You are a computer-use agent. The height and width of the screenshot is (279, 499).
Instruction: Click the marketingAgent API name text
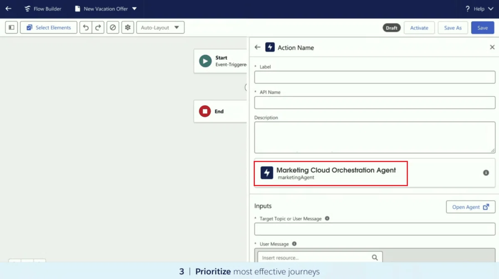click(296, 177)
